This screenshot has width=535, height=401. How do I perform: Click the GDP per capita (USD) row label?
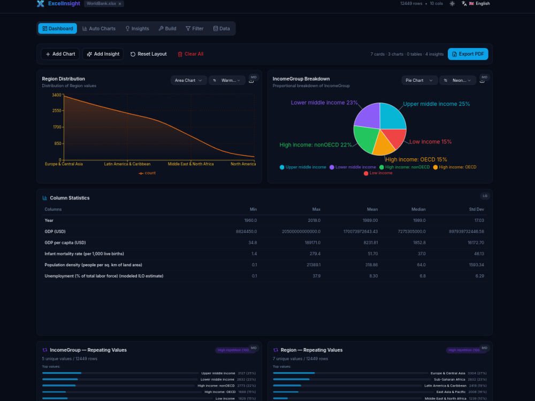tap(65, 243)
